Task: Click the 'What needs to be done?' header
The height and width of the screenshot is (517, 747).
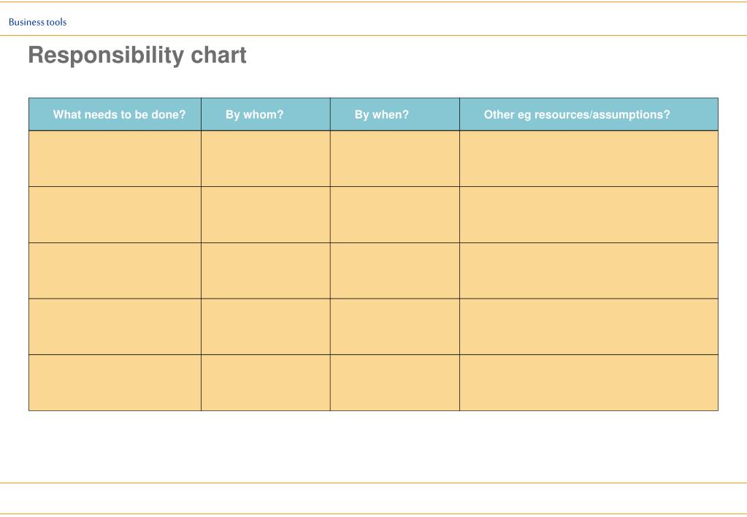Action: tap(119, 115)
